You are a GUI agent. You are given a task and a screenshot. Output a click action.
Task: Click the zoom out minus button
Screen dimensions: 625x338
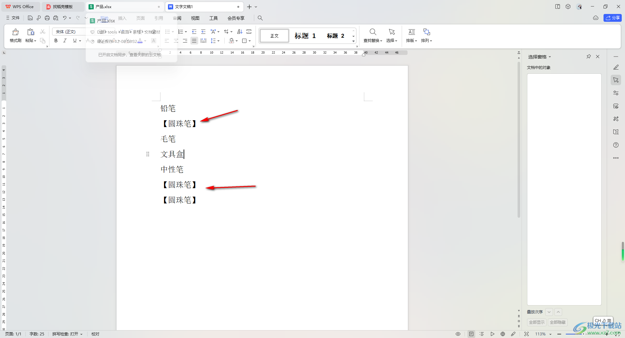[559, 334]
